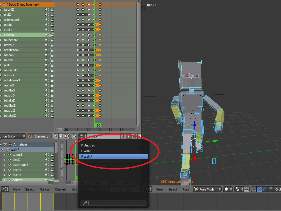Mute the musloIZ channel in dope sheet

(x=47, y=111)
